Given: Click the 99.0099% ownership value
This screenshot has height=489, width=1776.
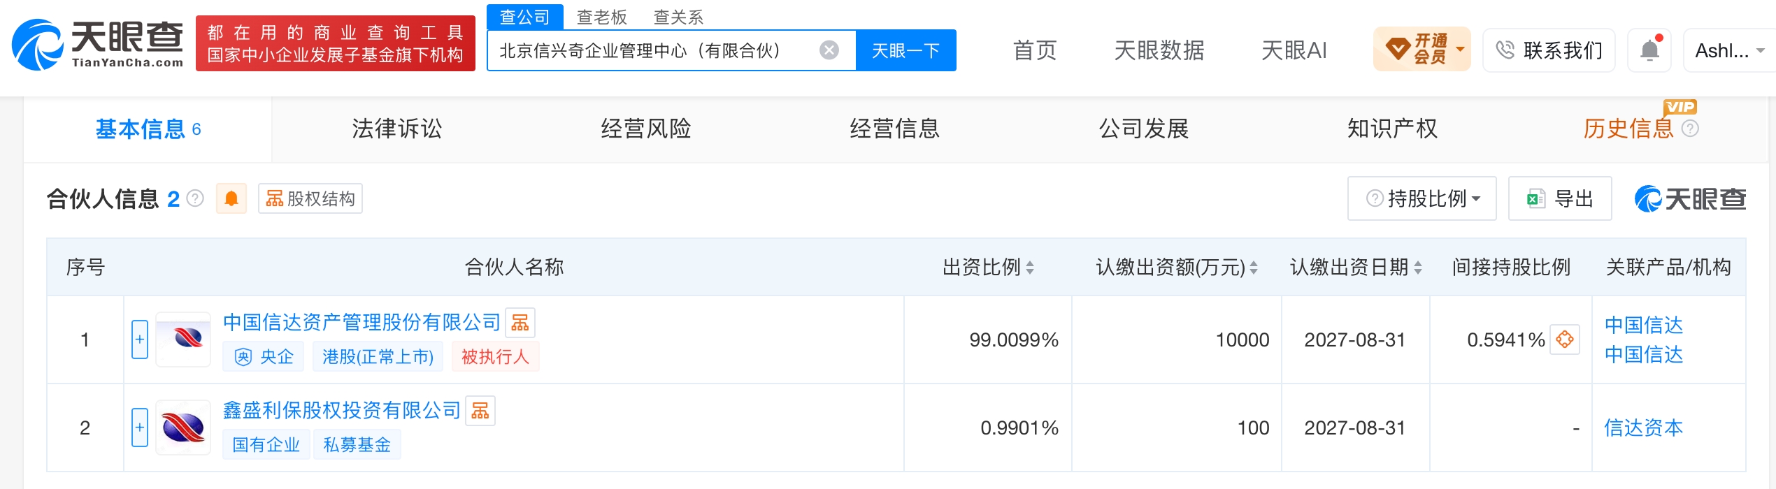Looking at the screenshot, I should [1014, 340].
